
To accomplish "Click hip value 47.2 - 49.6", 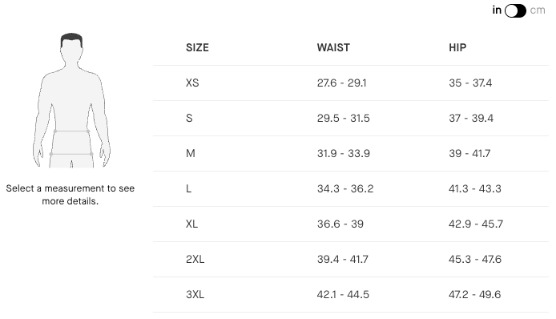I will 475,294.
